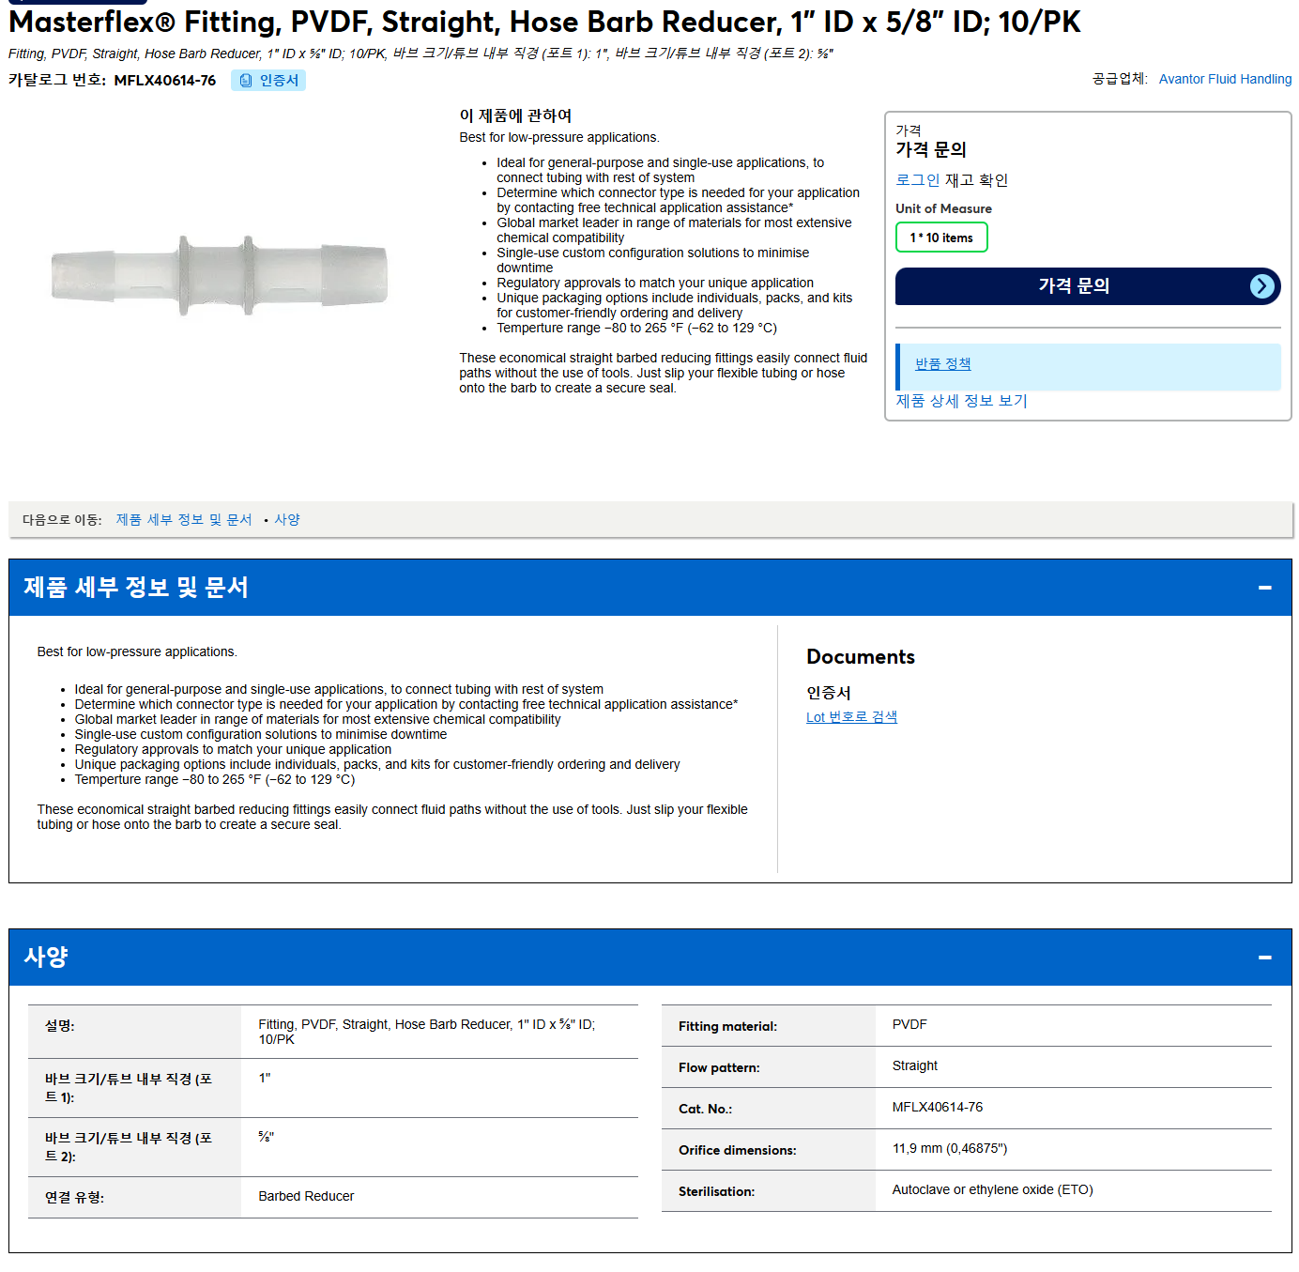Click the arrow icon on 가격 문의 button
Screen dimensions: 1299x1272
[x=1262, y=286]
